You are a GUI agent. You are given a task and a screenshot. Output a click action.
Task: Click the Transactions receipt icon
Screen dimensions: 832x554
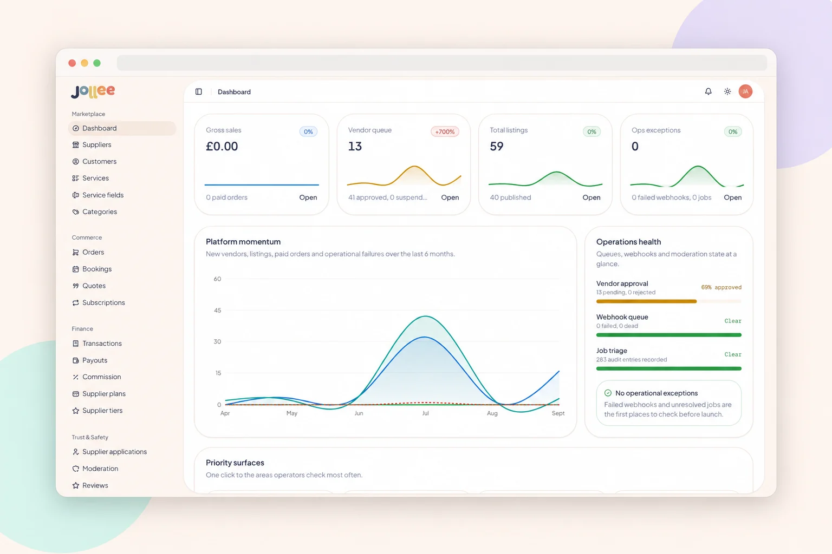pos(76,344)
